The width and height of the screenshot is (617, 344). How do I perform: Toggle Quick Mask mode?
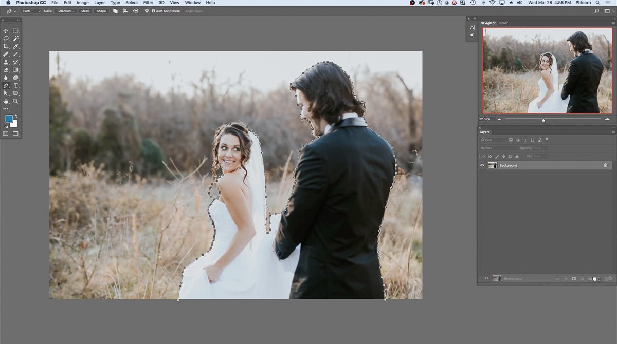[6, 133]
